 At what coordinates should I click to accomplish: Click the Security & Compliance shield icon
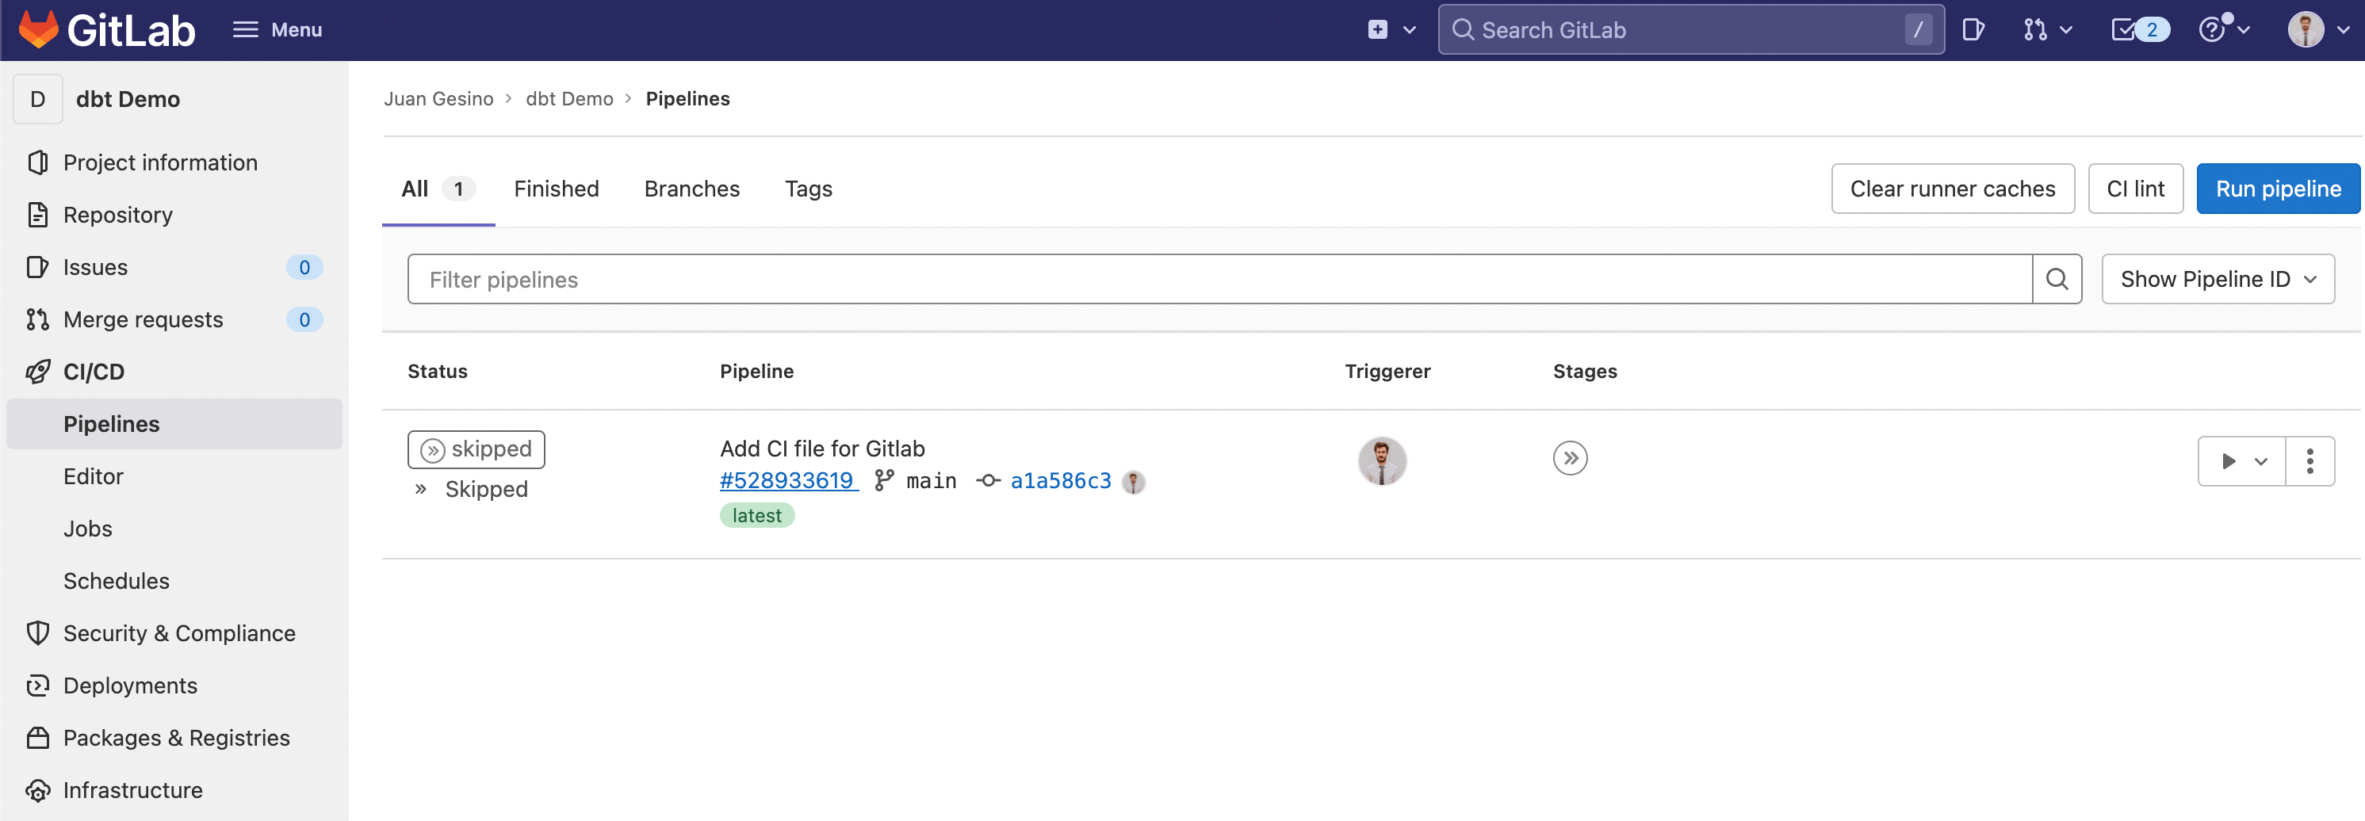pos(37,633)
